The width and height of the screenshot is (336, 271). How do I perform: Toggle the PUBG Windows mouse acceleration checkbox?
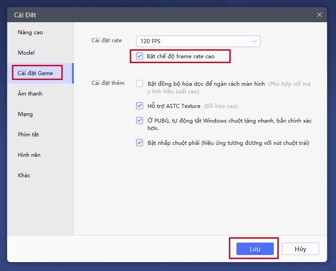[x=140, y=121]
